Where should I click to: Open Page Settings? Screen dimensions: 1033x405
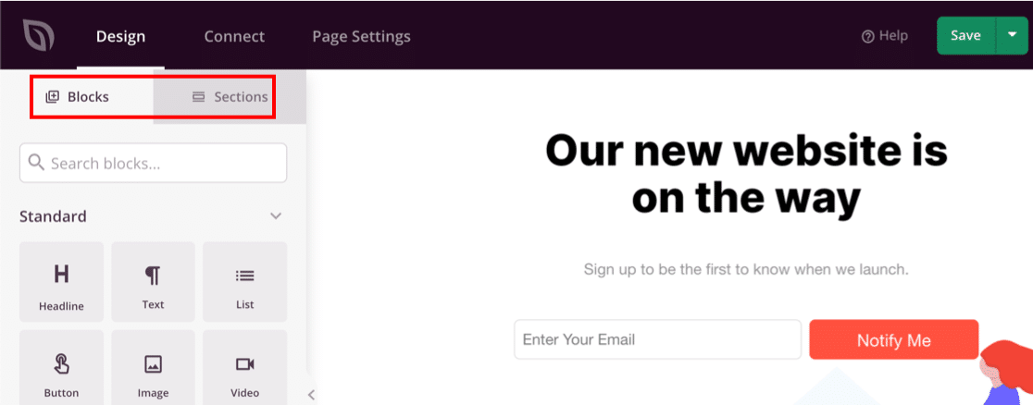click(x=361, y=36)
